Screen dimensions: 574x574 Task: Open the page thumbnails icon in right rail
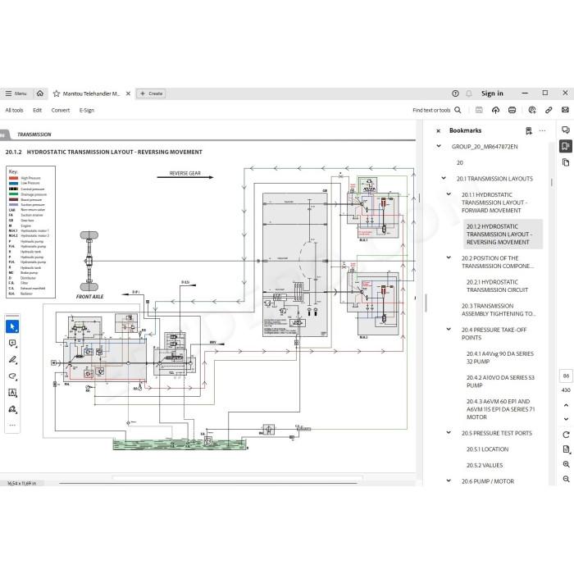point(566,162)
